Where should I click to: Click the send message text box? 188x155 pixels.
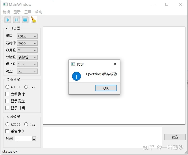pos(103,138)
